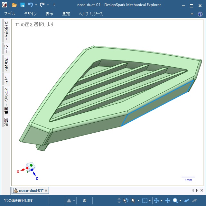Expand the Quick Access Toolbar customize arrow

pyautogui.click(x=54, y=5)
